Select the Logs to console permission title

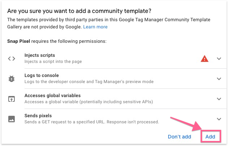coord(41,76)
